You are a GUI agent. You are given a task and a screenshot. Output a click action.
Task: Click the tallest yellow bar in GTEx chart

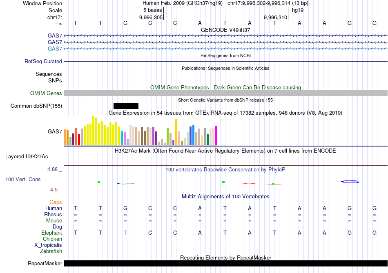point(94,131)
